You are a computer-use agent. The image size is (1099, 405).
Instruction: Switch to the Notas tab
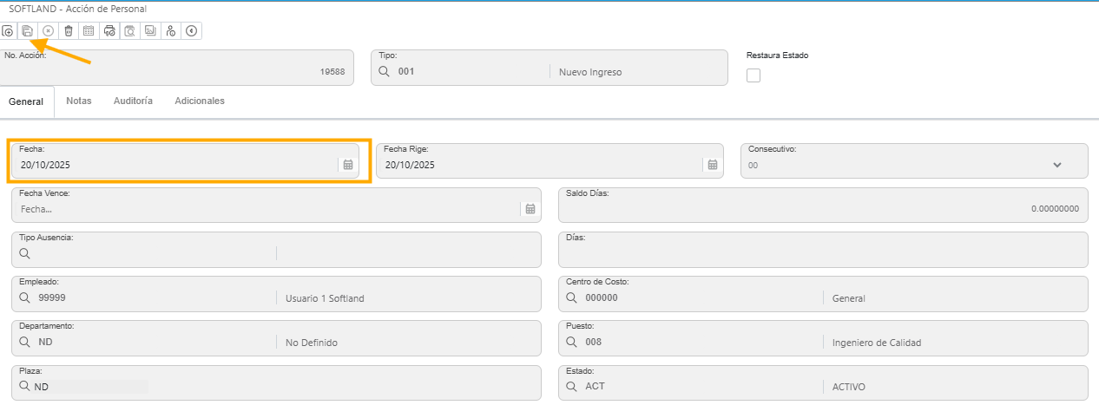point(78,101)
